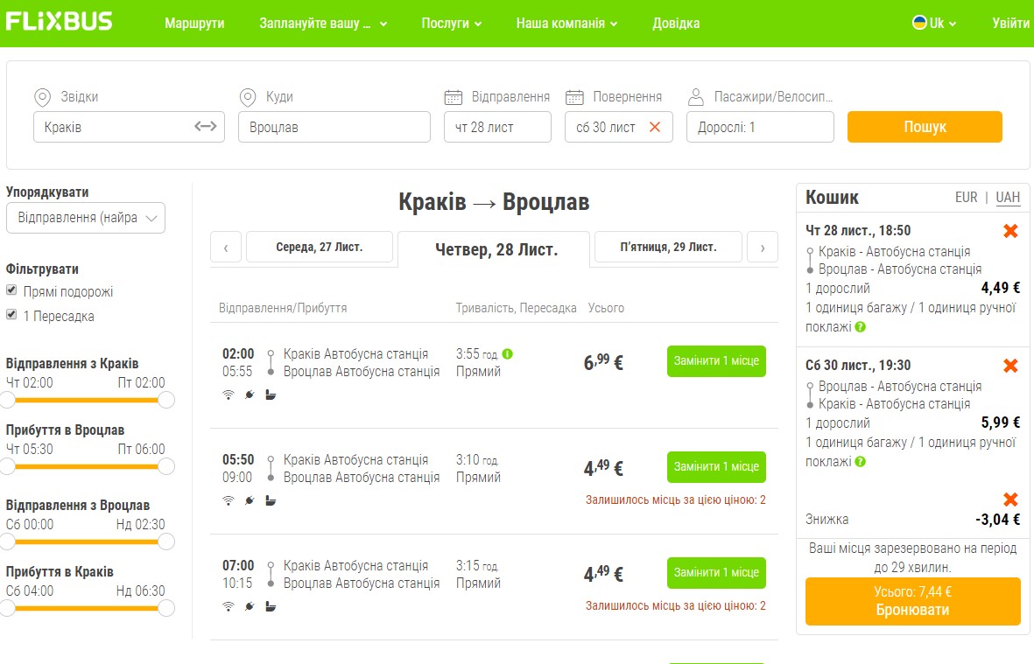
Task: Remove Thursday 28 Nov trip from the cart
Action: point(1010,231)
